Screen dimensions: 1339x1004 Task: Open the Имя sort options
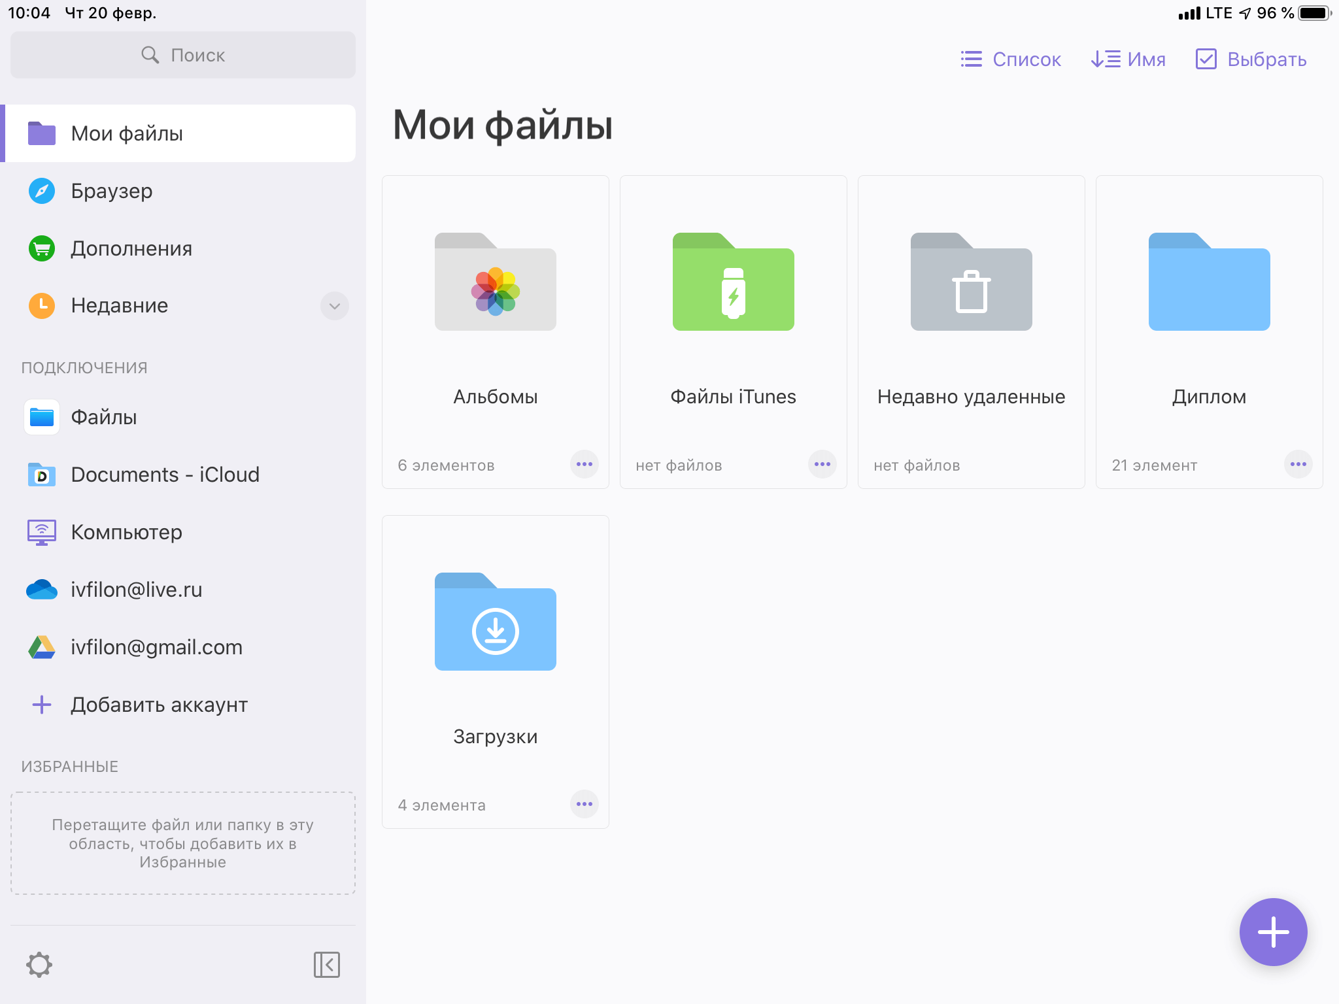tap(1128, 59)
